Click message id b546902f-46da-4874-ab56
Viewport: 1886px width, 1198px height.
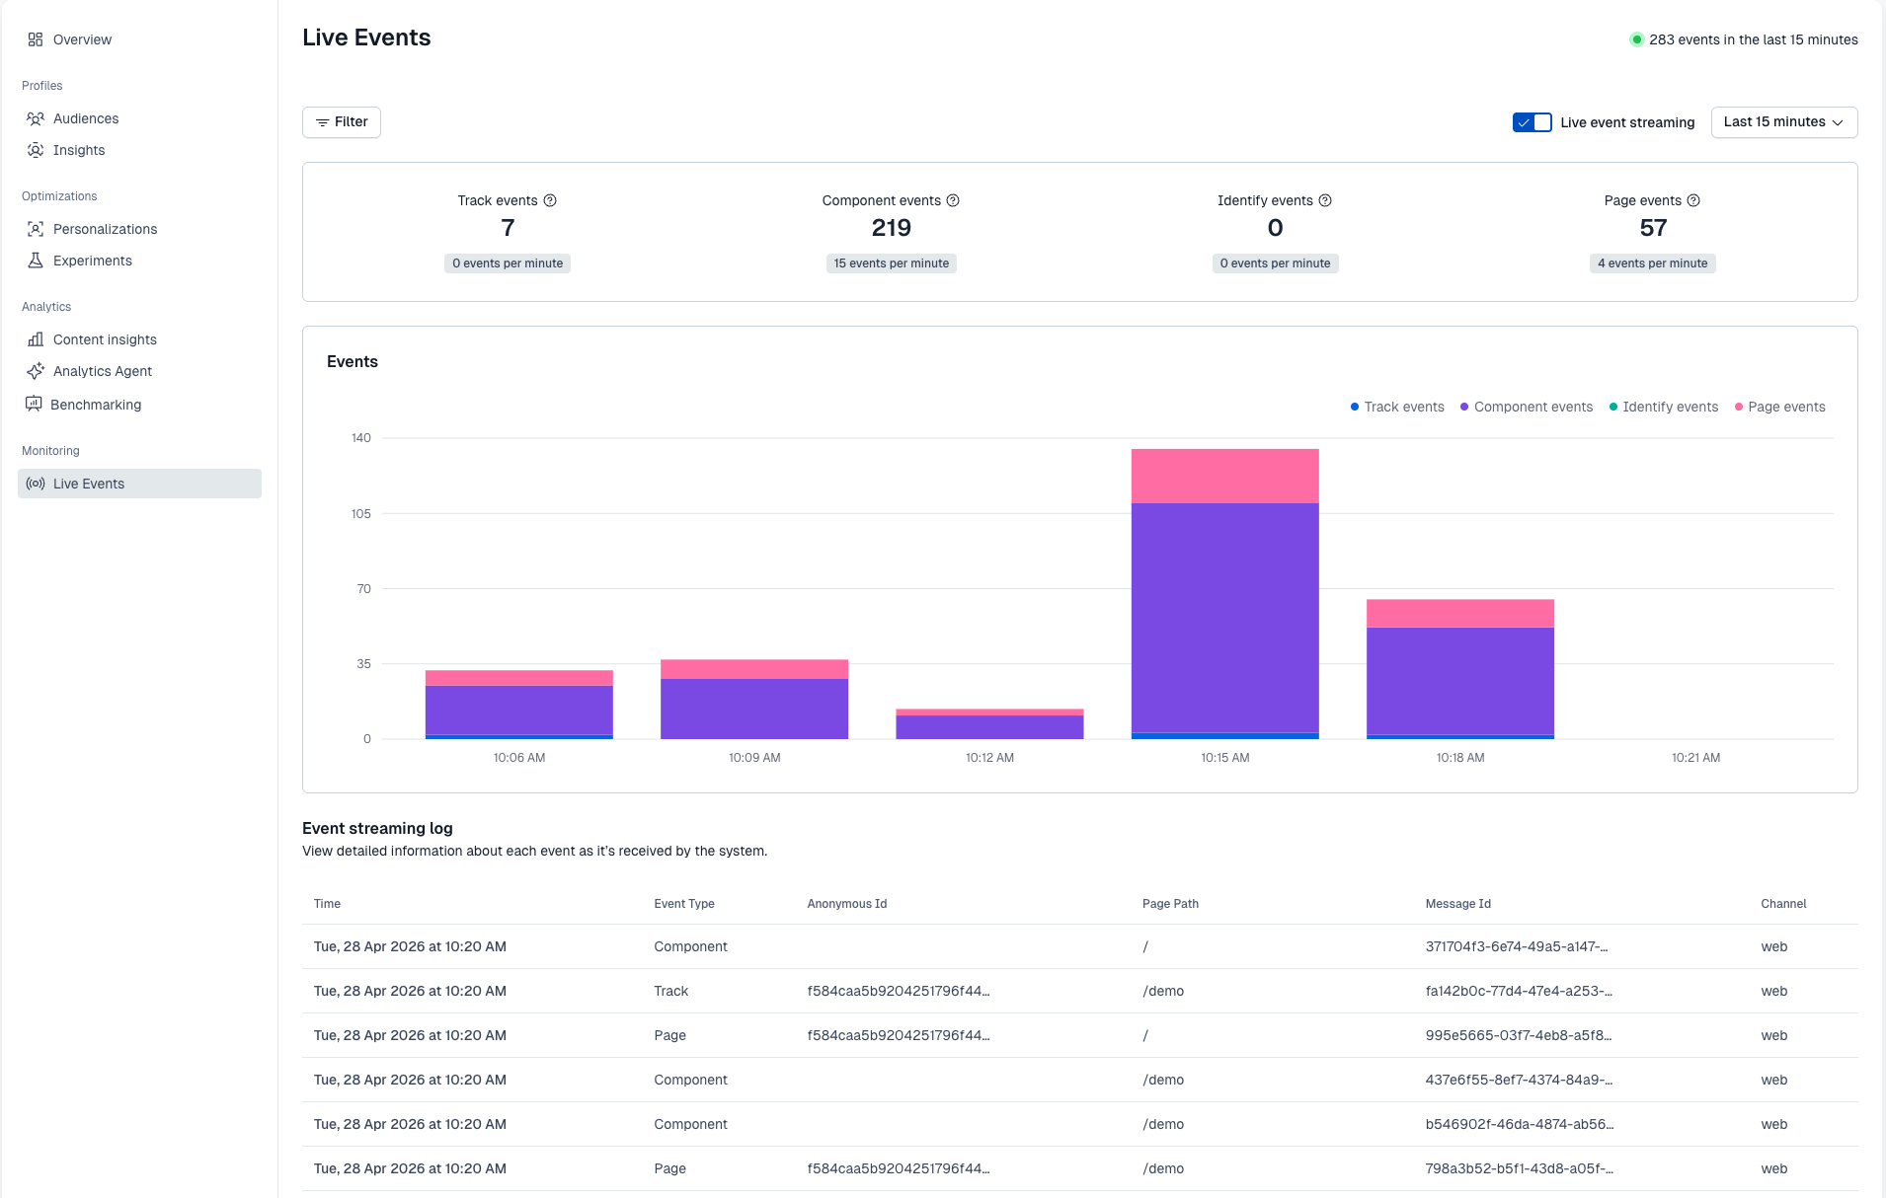coord(1520,1124)
